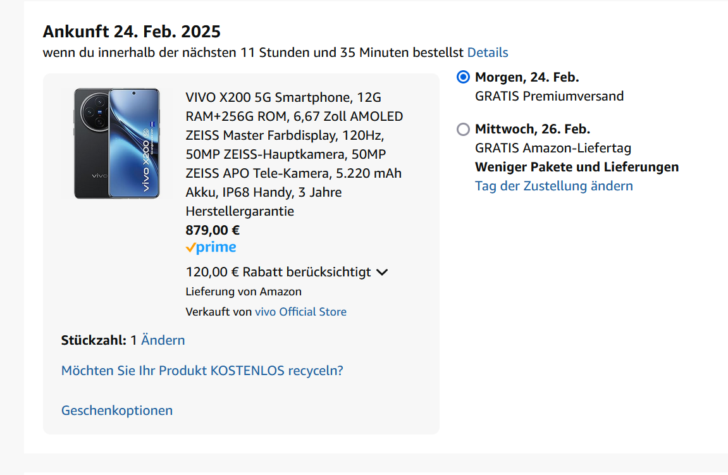Choose the Mittwoch, 26. Feb. radio button

pyautogui.click(x=463, y=129)
